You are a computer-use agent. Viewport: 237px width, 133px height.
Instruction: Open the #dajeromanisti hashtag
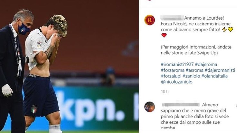220,70
